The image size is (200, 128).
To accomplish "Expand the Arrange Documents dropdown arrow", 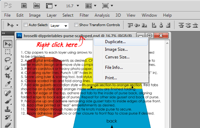I will (95, 6).
